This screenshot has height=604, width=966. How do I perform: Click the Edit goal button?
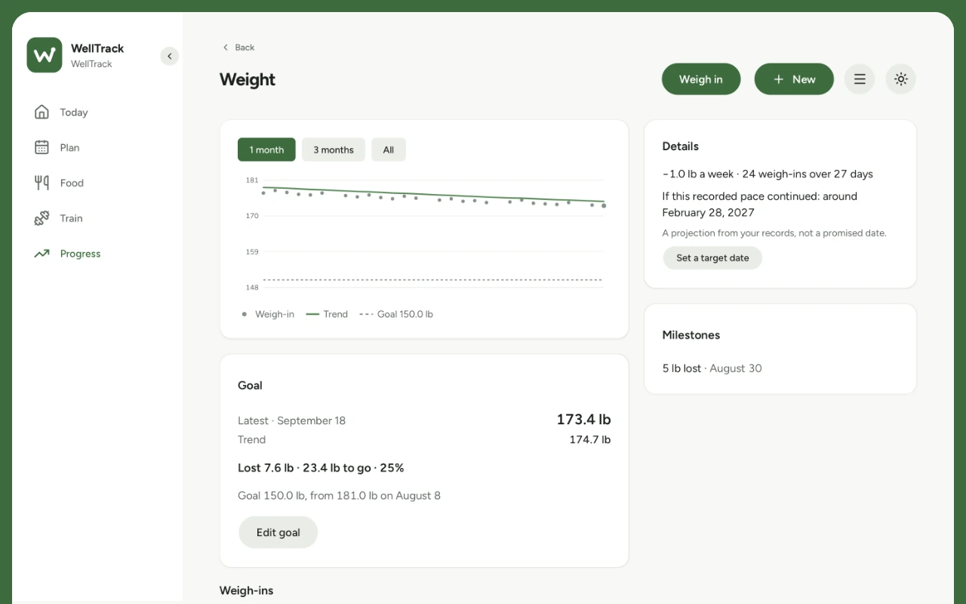click(x=278, y=532)
